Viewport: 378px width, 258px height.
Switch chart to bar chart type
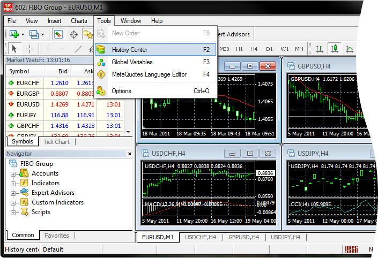pyautogui.click(x=320, y=49)
